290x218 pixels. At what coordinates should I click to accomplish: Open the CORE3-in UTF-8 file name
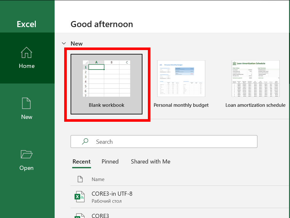coord(112,194)
